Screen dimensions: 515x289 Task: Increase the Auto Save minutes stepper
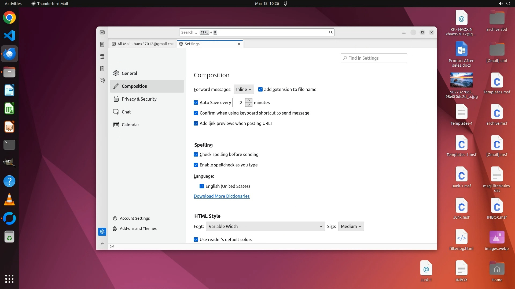point(249,100)
